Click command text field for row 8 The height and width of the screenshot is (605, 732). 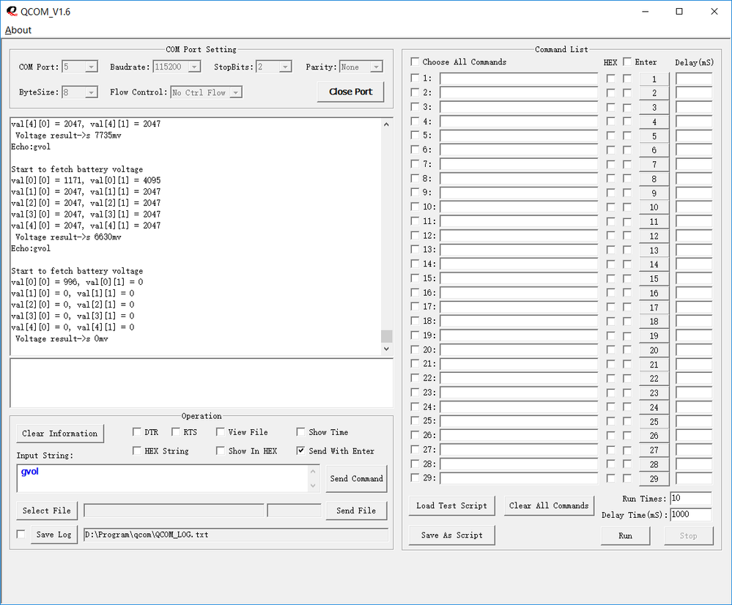pos(519,179)
